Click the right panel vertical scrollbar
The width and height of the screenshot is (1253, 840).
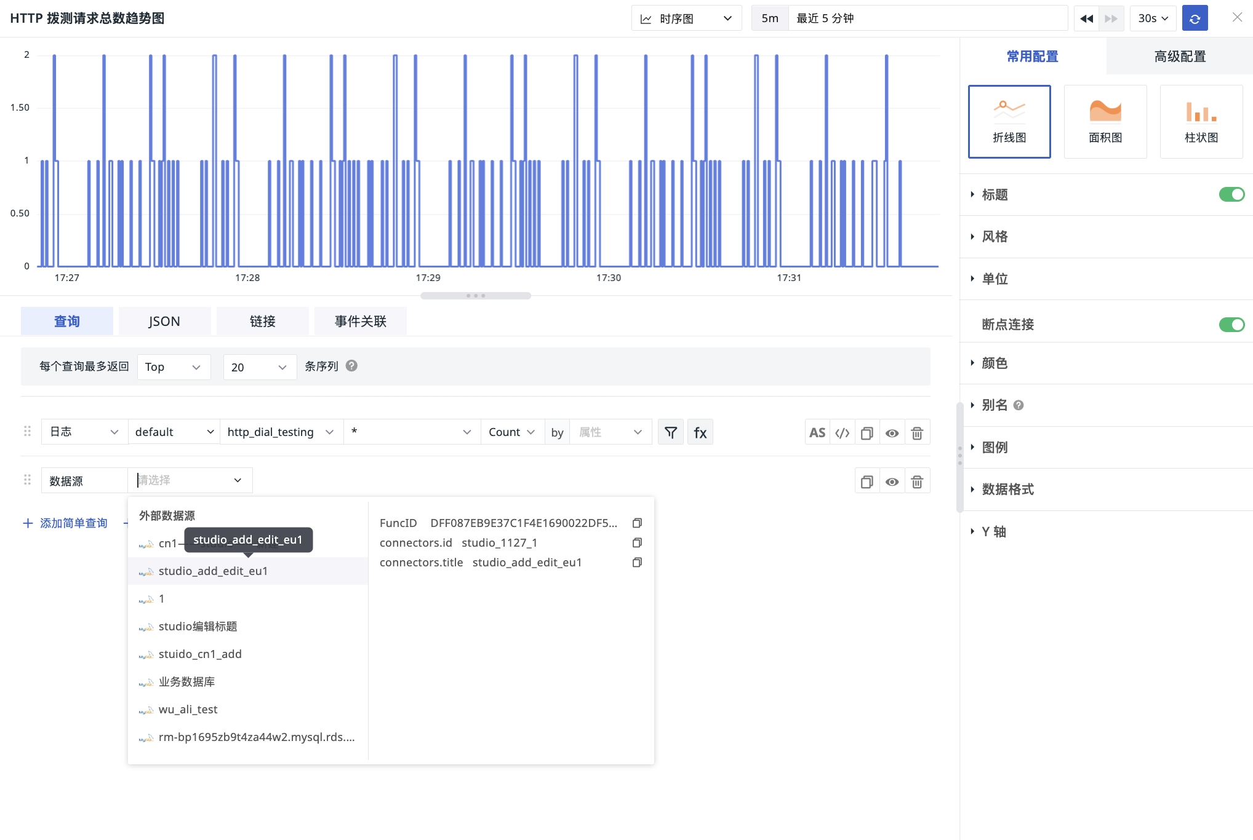pos(959,457)
